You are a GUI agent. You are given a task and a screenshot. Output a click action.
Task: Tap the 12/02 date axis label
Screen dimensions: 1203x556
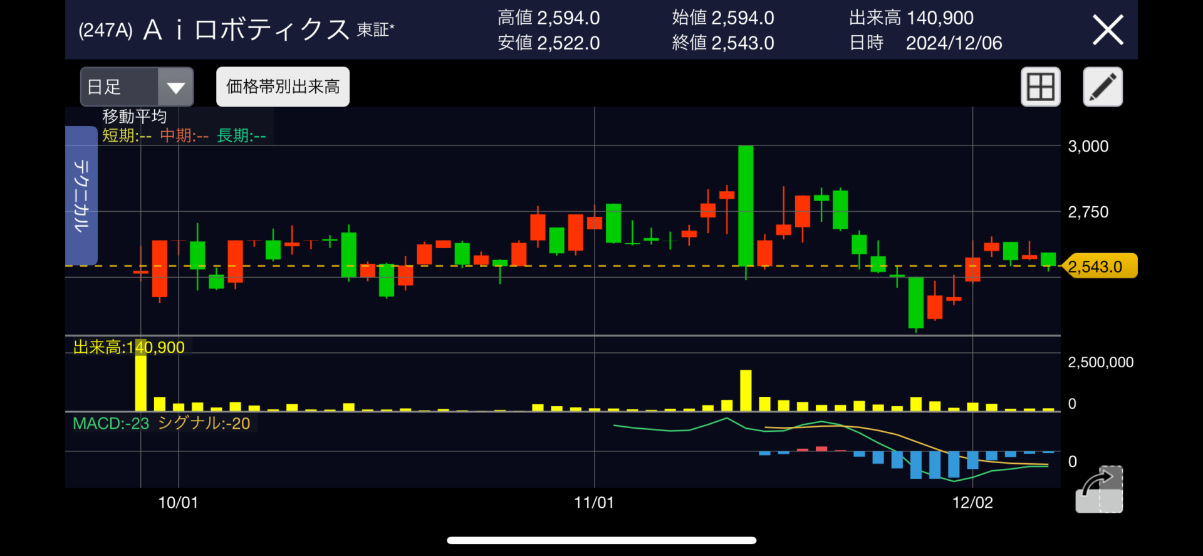pyautogui.click(x=972, y=503)
